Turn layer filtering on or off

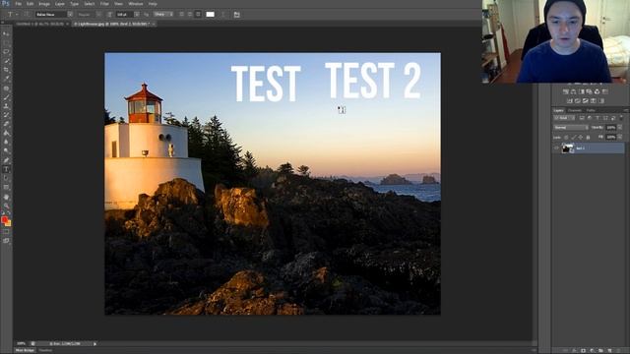click(621, 118)
